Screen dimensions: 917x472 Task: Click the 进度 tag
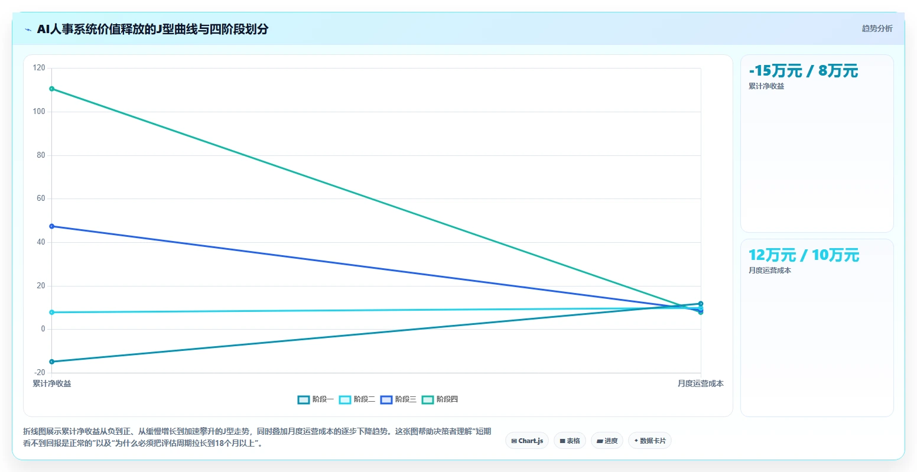[607, 441]
